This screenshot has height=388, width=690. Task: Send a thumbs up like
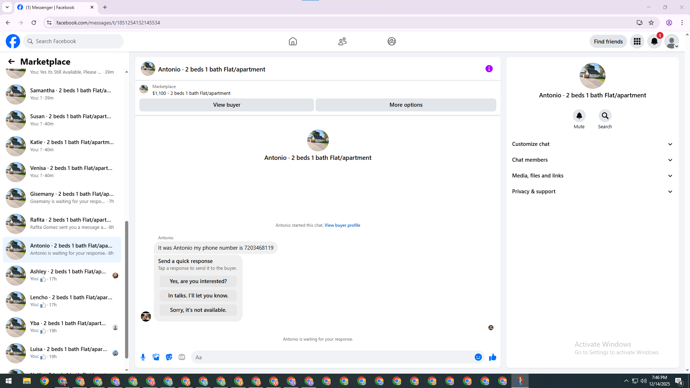(x=492, y=357)
